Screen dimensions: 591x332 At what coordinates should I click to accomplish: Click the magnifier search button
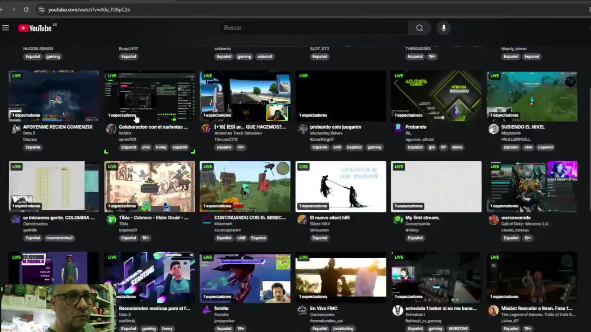click(x=419, y=28)
